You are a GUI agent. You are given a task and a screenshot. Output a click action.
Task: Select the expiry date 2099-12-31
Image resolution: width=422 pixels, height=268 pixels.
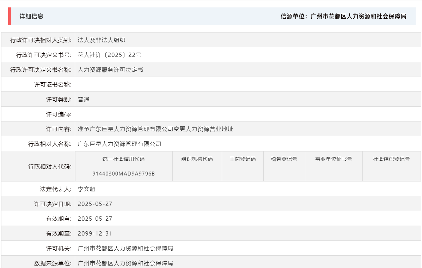click(x=94, y=233)
